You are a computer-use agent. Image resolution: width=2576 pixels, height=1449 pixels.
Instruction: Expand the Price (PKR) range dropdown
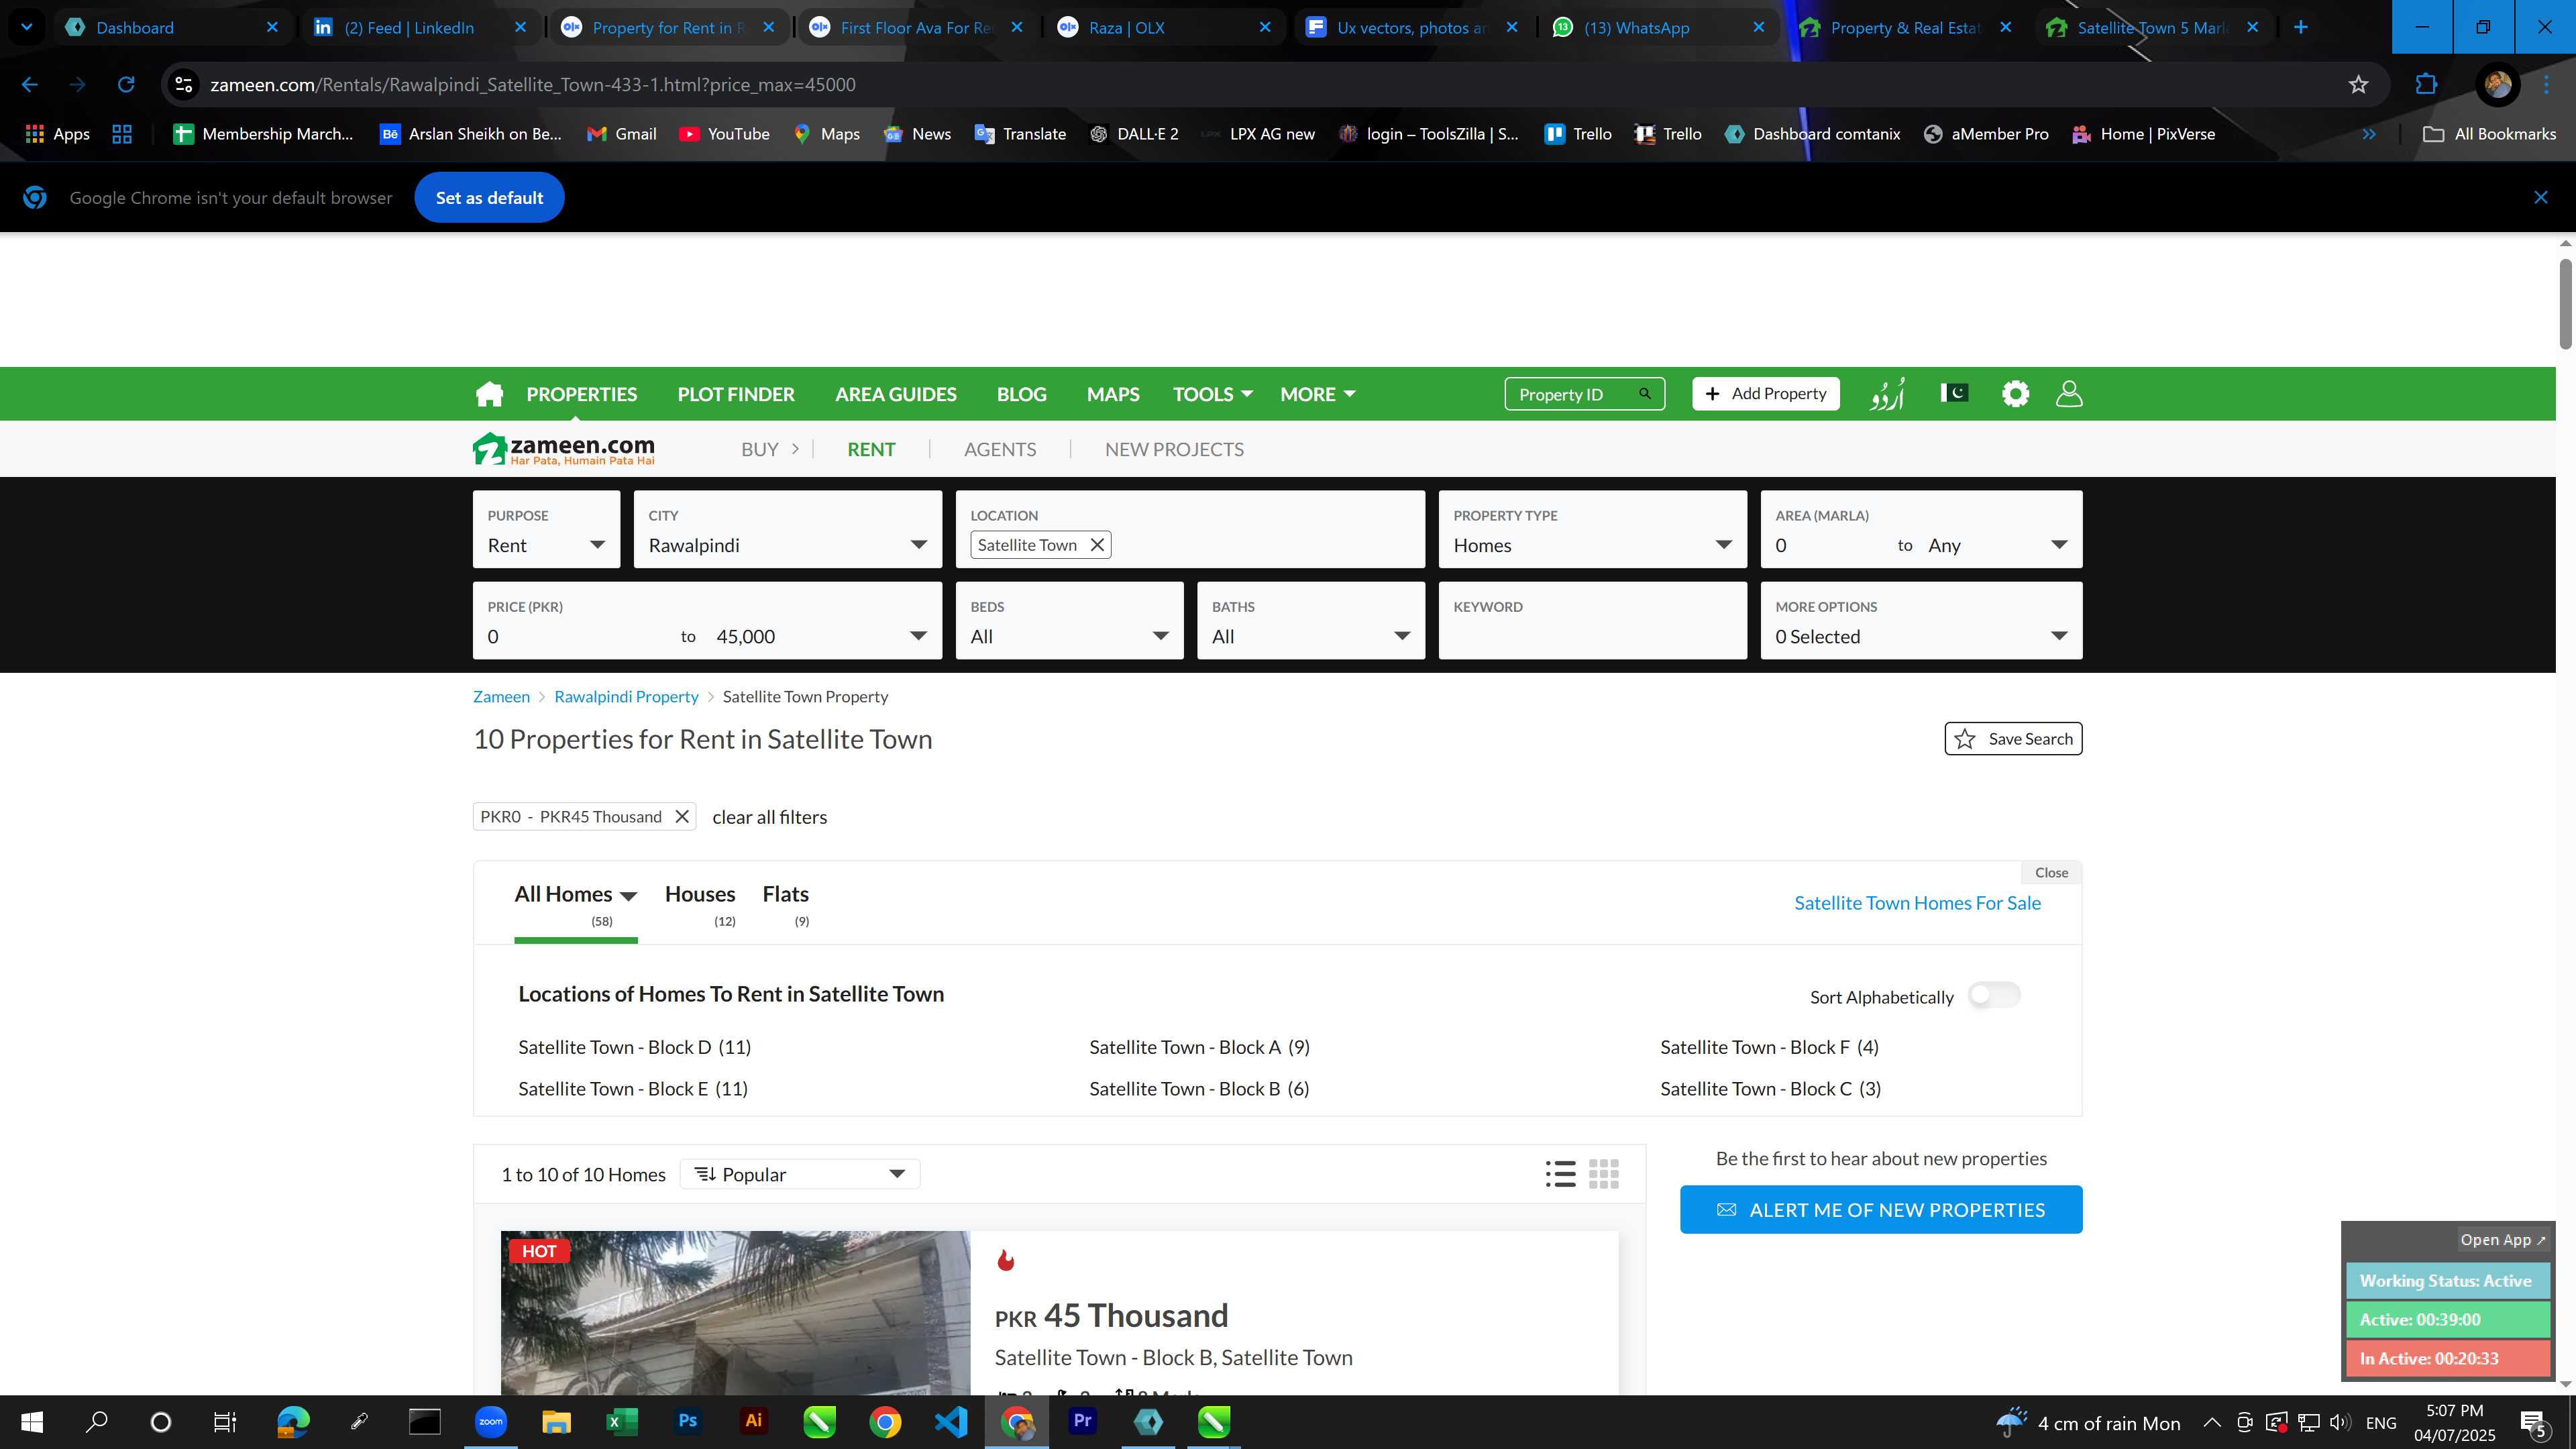[708, 621]
